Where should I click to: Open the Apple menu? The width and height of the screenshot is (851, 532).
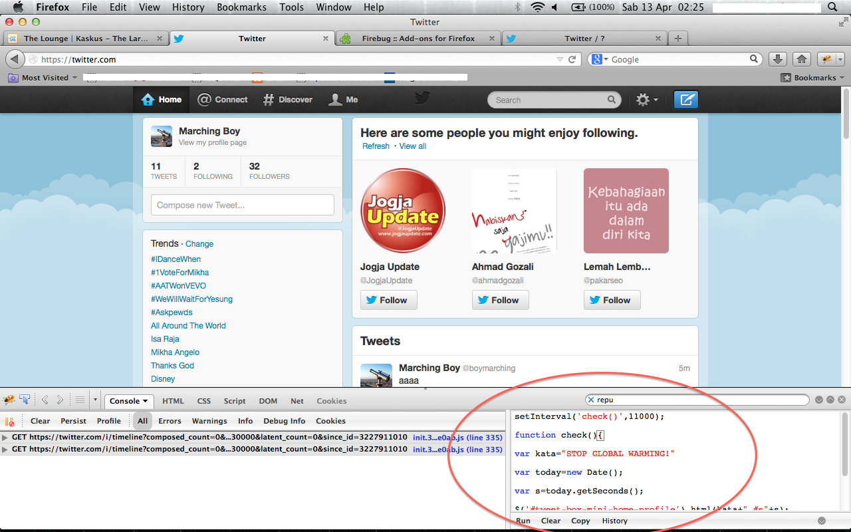[18, 7]
